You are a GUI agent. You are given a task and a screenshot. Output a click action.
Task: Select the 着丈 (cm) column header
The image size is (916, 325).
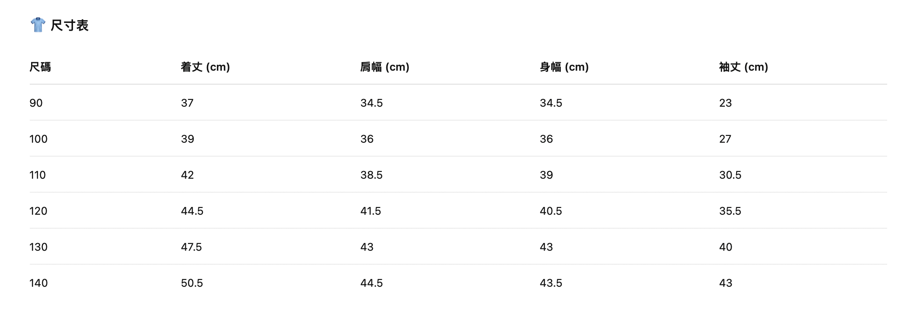[206, 67]
